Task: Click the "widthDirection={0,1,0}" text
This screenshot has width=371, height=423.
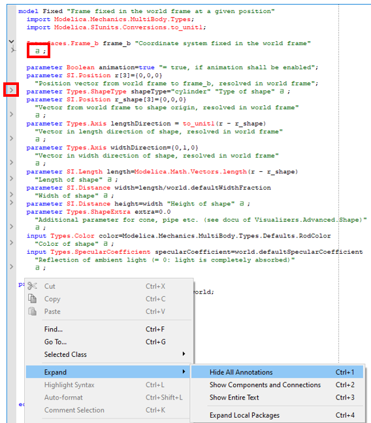Action: click(x=154, y=147)
